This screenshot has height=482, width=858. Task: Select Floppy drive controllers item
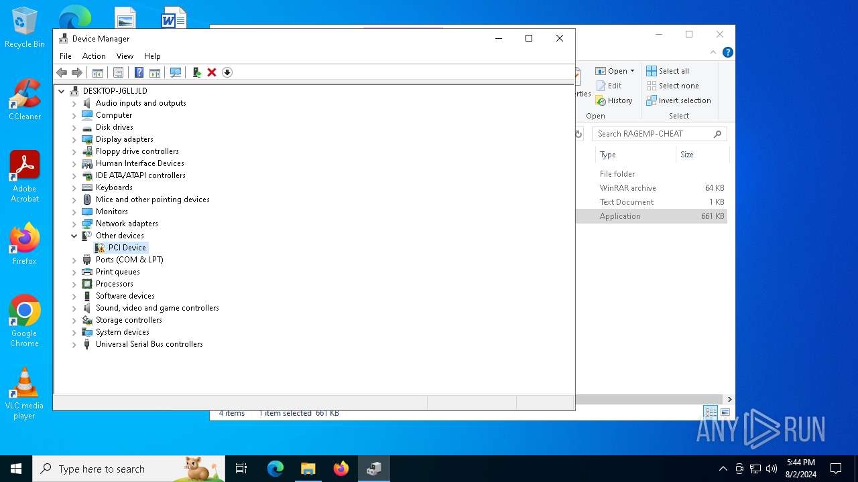click(x=137, y=151)
